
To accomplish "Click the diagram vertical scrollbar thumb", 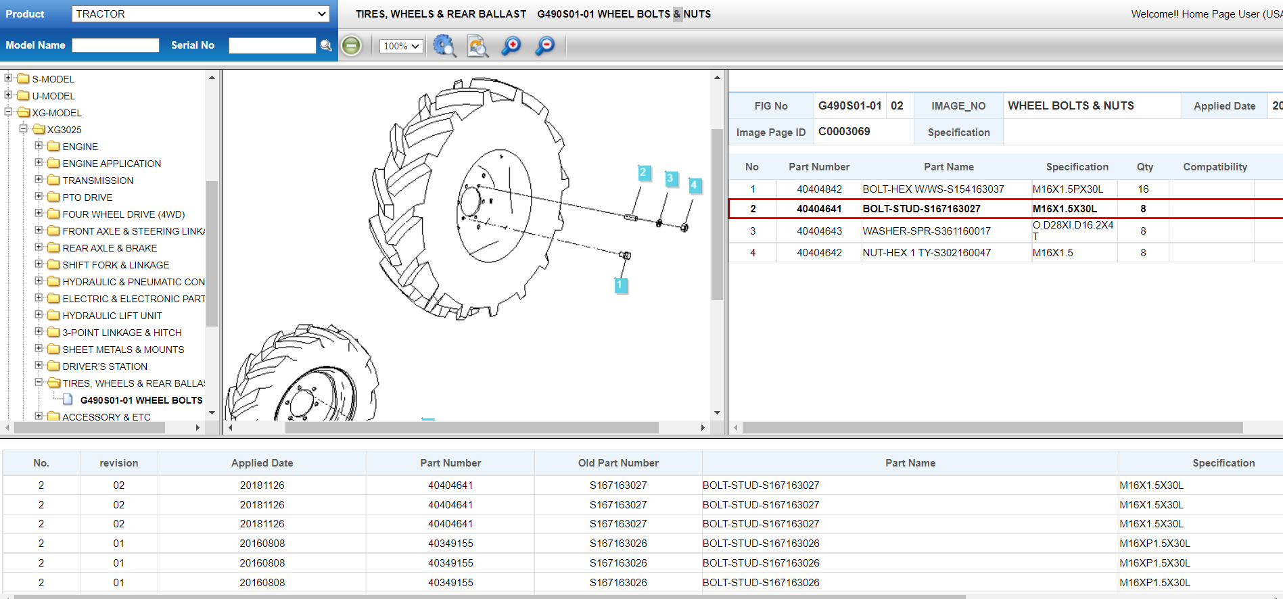I will click(x=717, y=214).
